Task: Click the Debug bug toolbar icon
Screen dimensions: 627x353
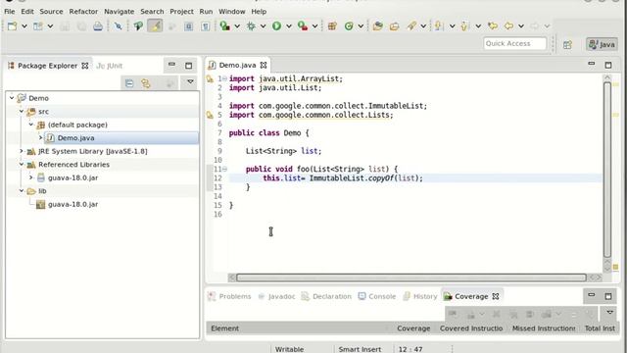Action: 251,26
